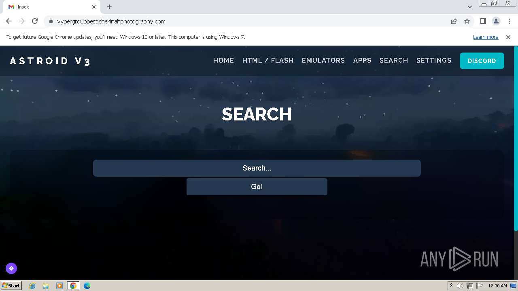The width and height of the screenshot is (518, 291).
Task: Show hidden system tray icons arrow
Action: pyautogui.click(x=451, y=286)
